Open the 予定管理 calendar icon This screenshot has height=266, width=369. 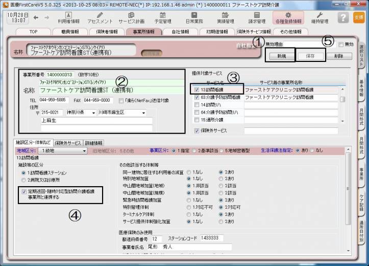(x=163, y=17)
